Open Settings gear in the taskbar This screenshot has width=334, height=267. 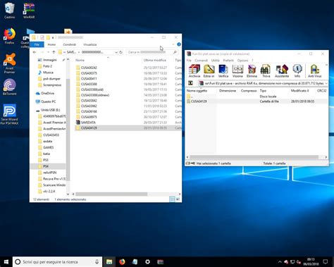point(147,261)
